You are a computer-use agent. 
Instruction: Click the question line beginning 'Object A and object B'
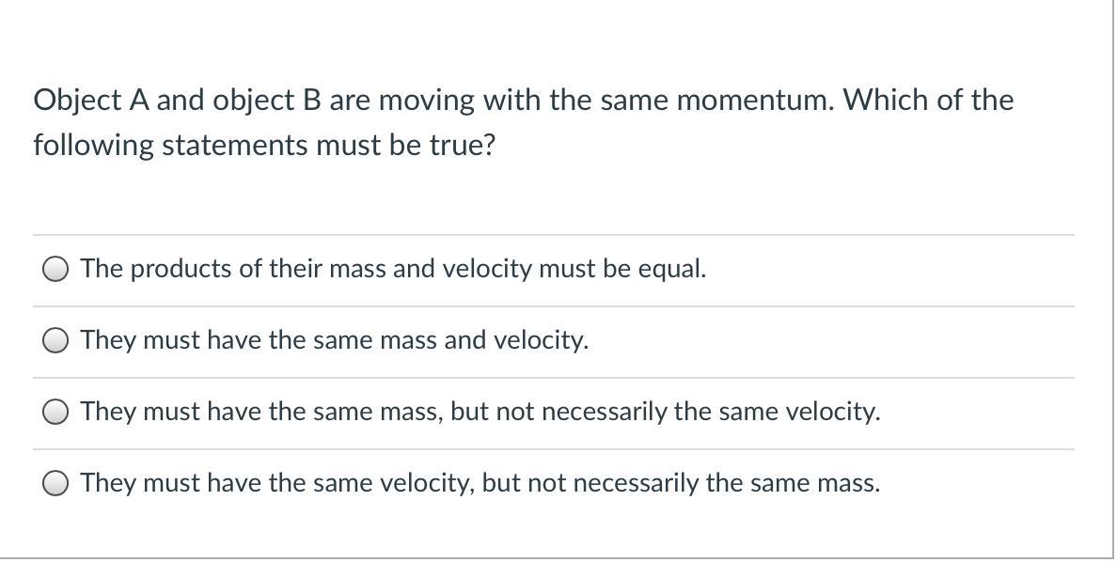click(x=524, y=101)
